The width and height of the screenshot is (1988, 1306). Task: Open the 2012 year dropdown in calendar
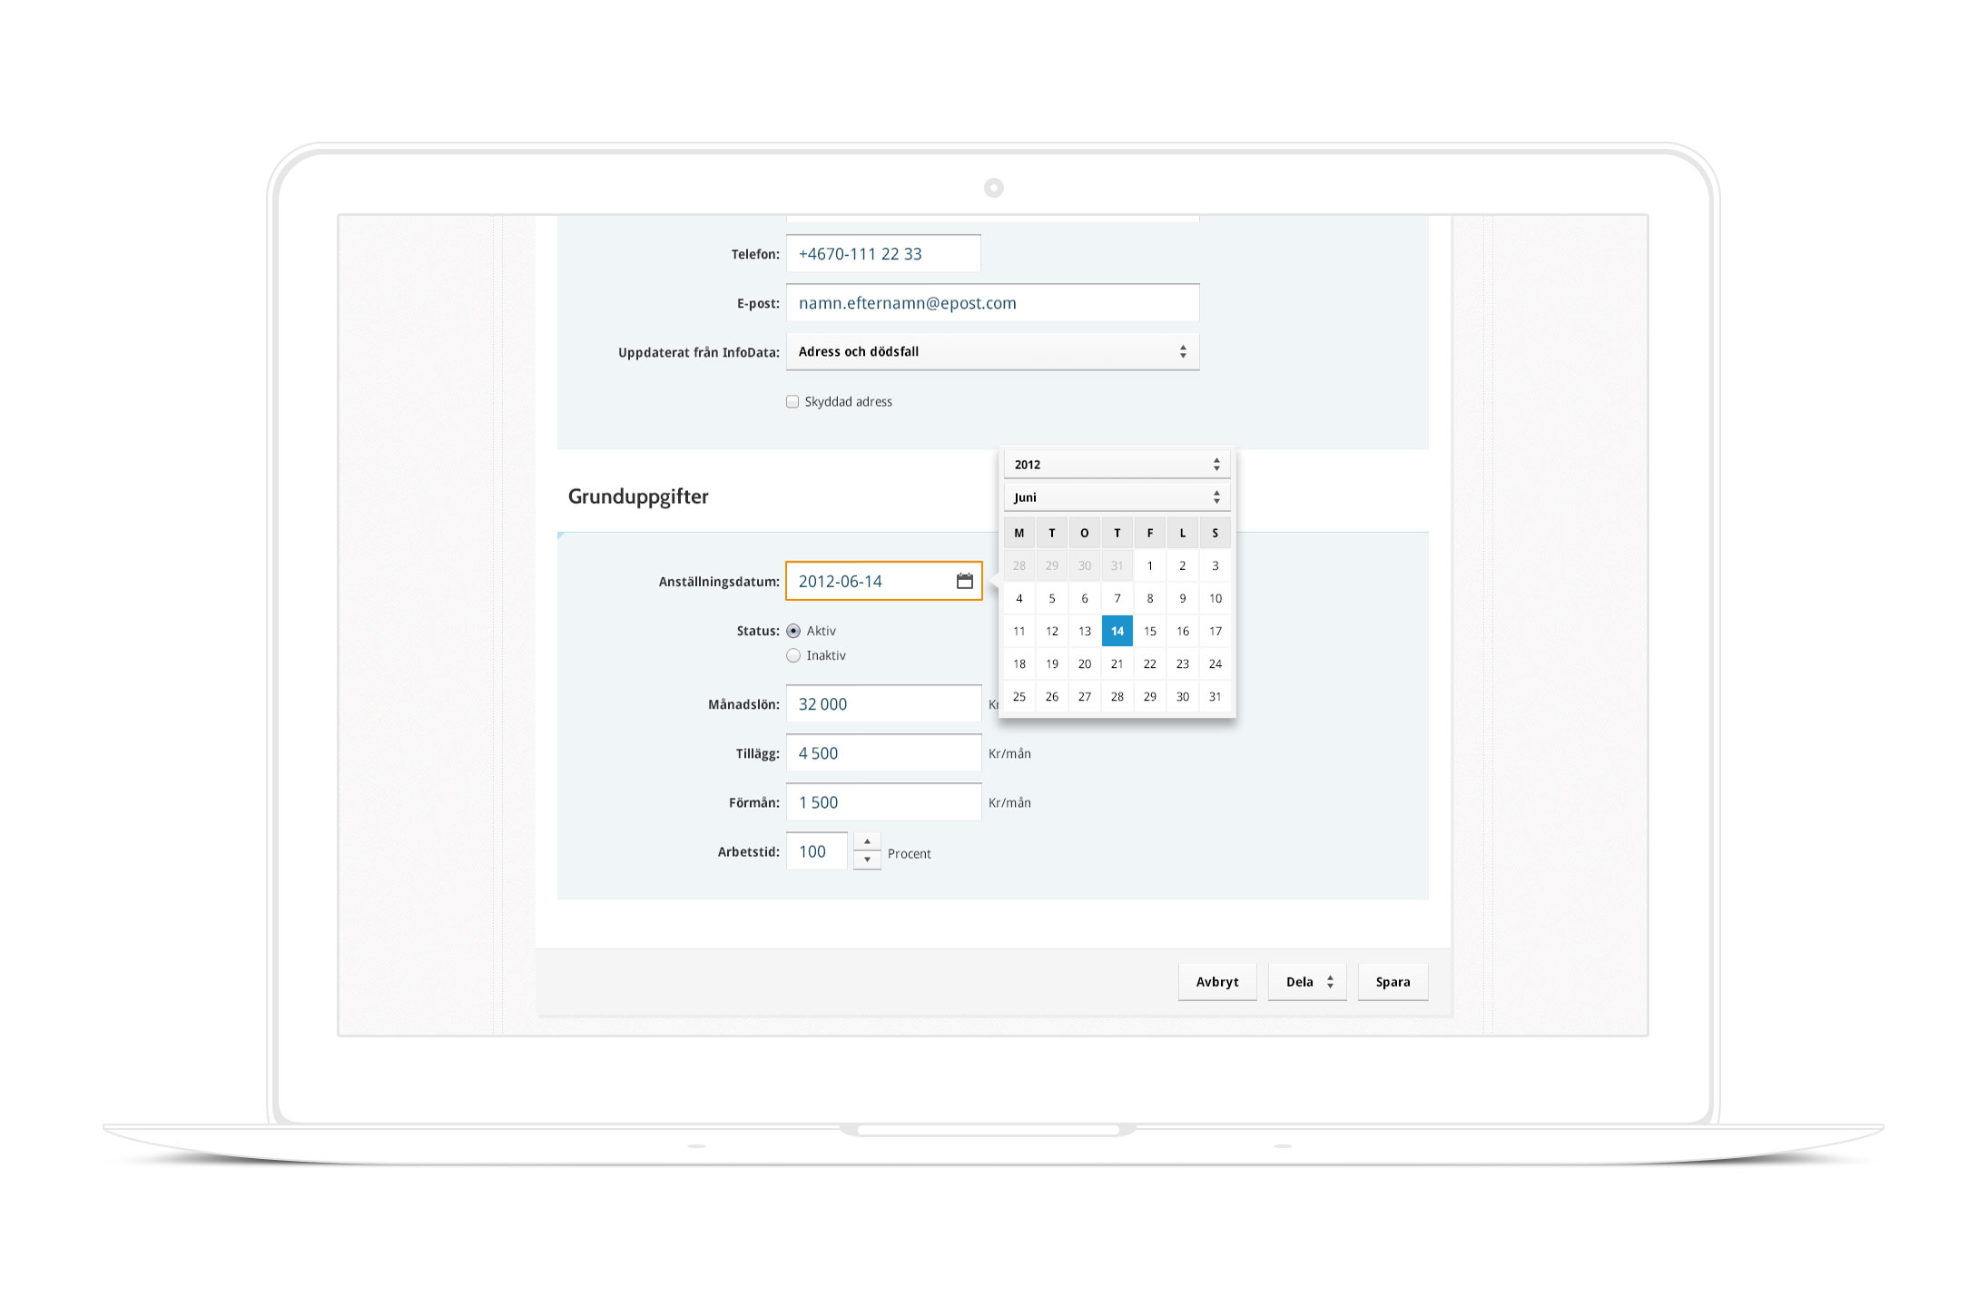1117,465
